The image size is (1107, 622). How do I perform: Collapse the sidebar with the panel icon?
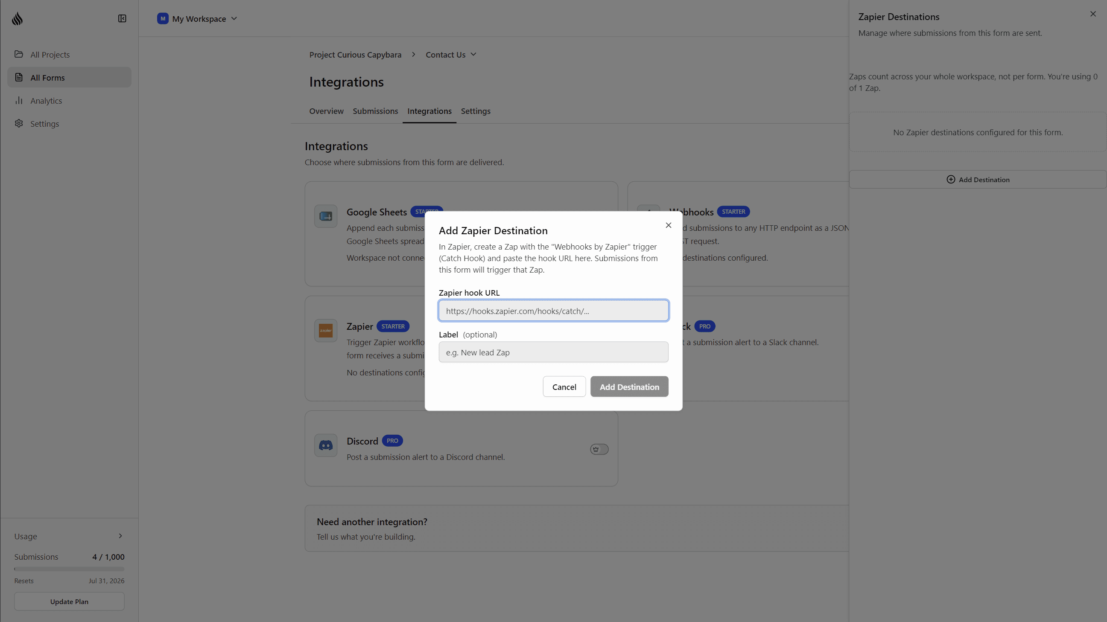(122, 18)
